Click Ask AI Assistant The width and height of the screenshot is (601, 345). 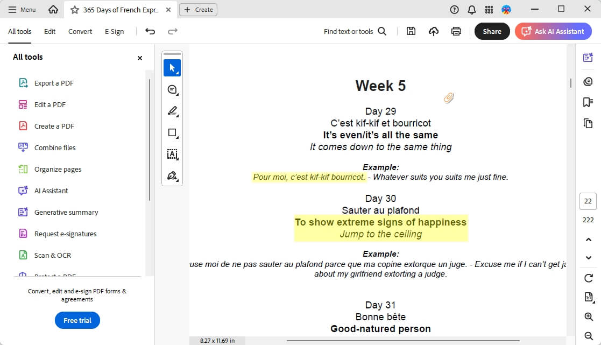(553, 31)
